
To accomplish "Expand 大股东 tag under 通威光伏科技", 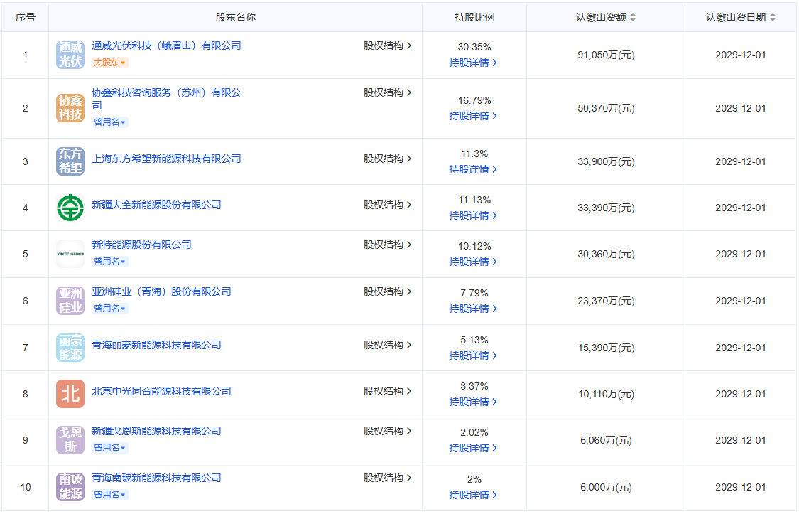I will click(x=110, y=63).
